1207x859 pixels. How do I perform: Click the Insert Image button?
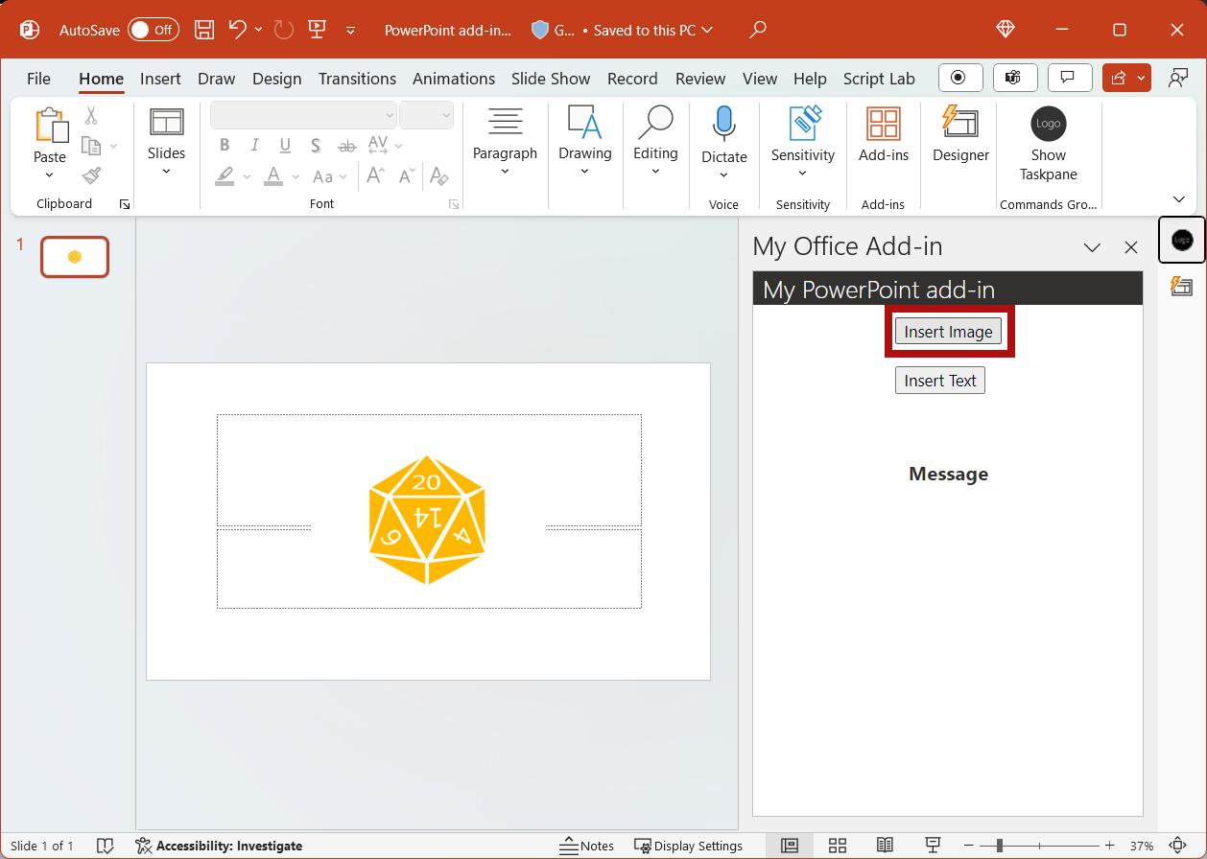[x=948, y=331]
